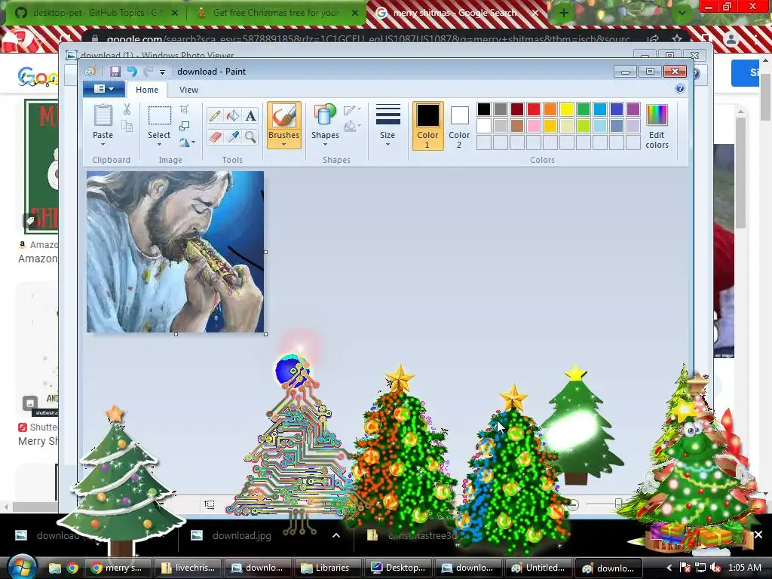Open Paint Help question mark icon
Image resolution: width=772 pixels, height=579 pixels.
click(x=680, y=89)
